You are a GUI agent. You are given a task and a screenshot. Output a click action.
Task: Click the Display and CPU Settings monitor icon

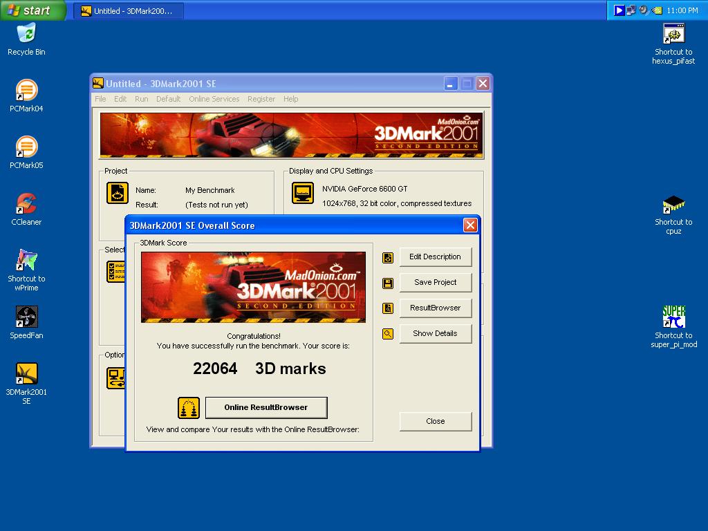303,193
